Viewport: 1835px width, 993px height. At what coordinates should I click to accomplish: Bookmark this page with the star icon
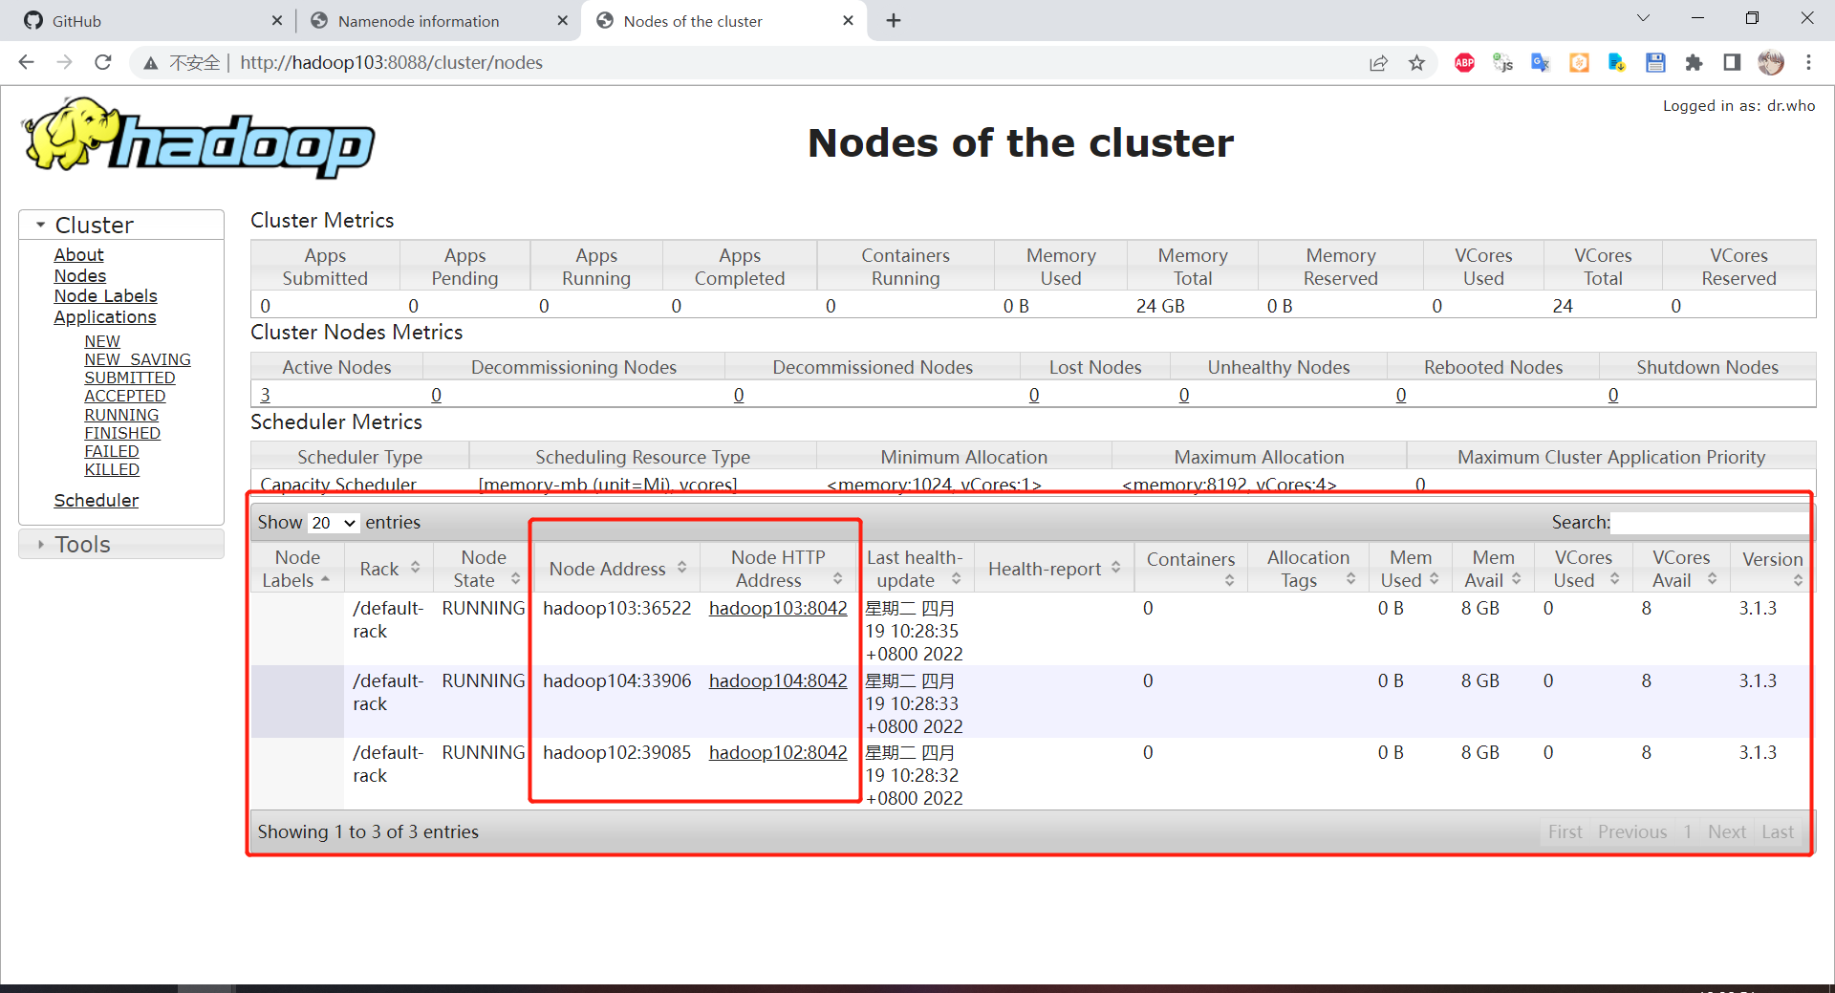click(1416, 63)
